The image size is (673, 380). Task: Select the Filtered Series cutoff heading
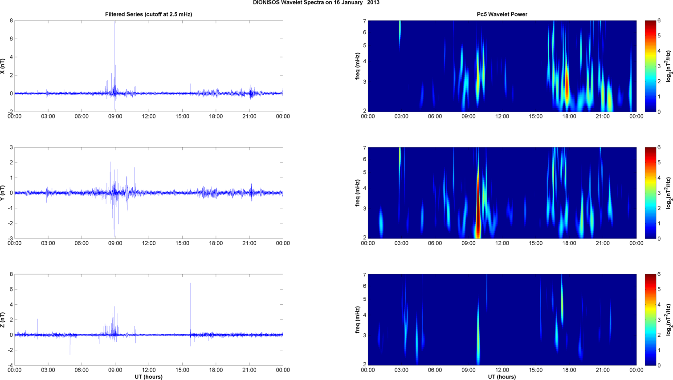tap(148, 14)
